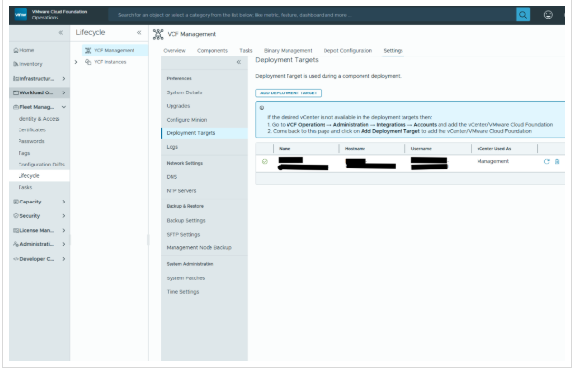The width and height of the screenshot is (574, 370).
Task: Sort by Hostname column header
Action: point(355,149)
